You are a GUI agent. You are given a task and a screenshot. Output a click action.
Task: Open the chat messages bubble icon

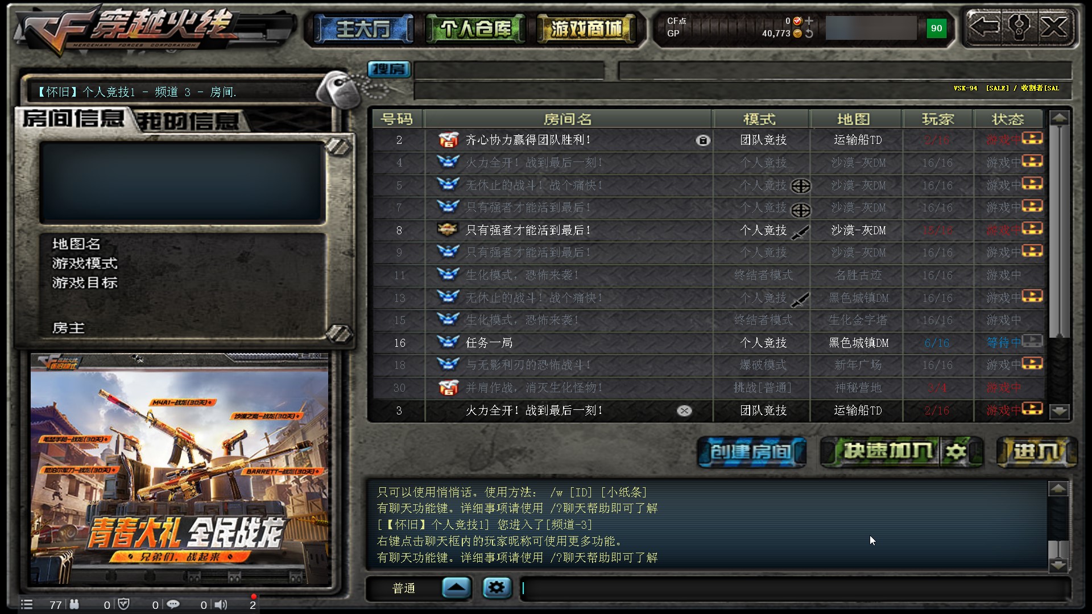(173, 604)
